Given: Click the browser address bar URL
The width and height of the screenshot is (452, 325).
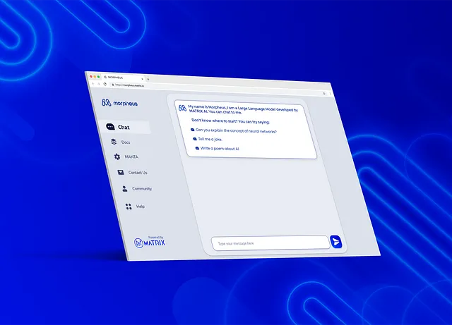Looking at the screenshot, I should click(130, 85).
